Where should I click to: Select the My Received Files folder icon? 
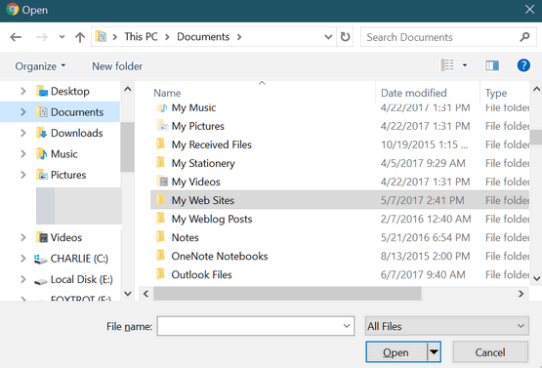pos(161,144)
